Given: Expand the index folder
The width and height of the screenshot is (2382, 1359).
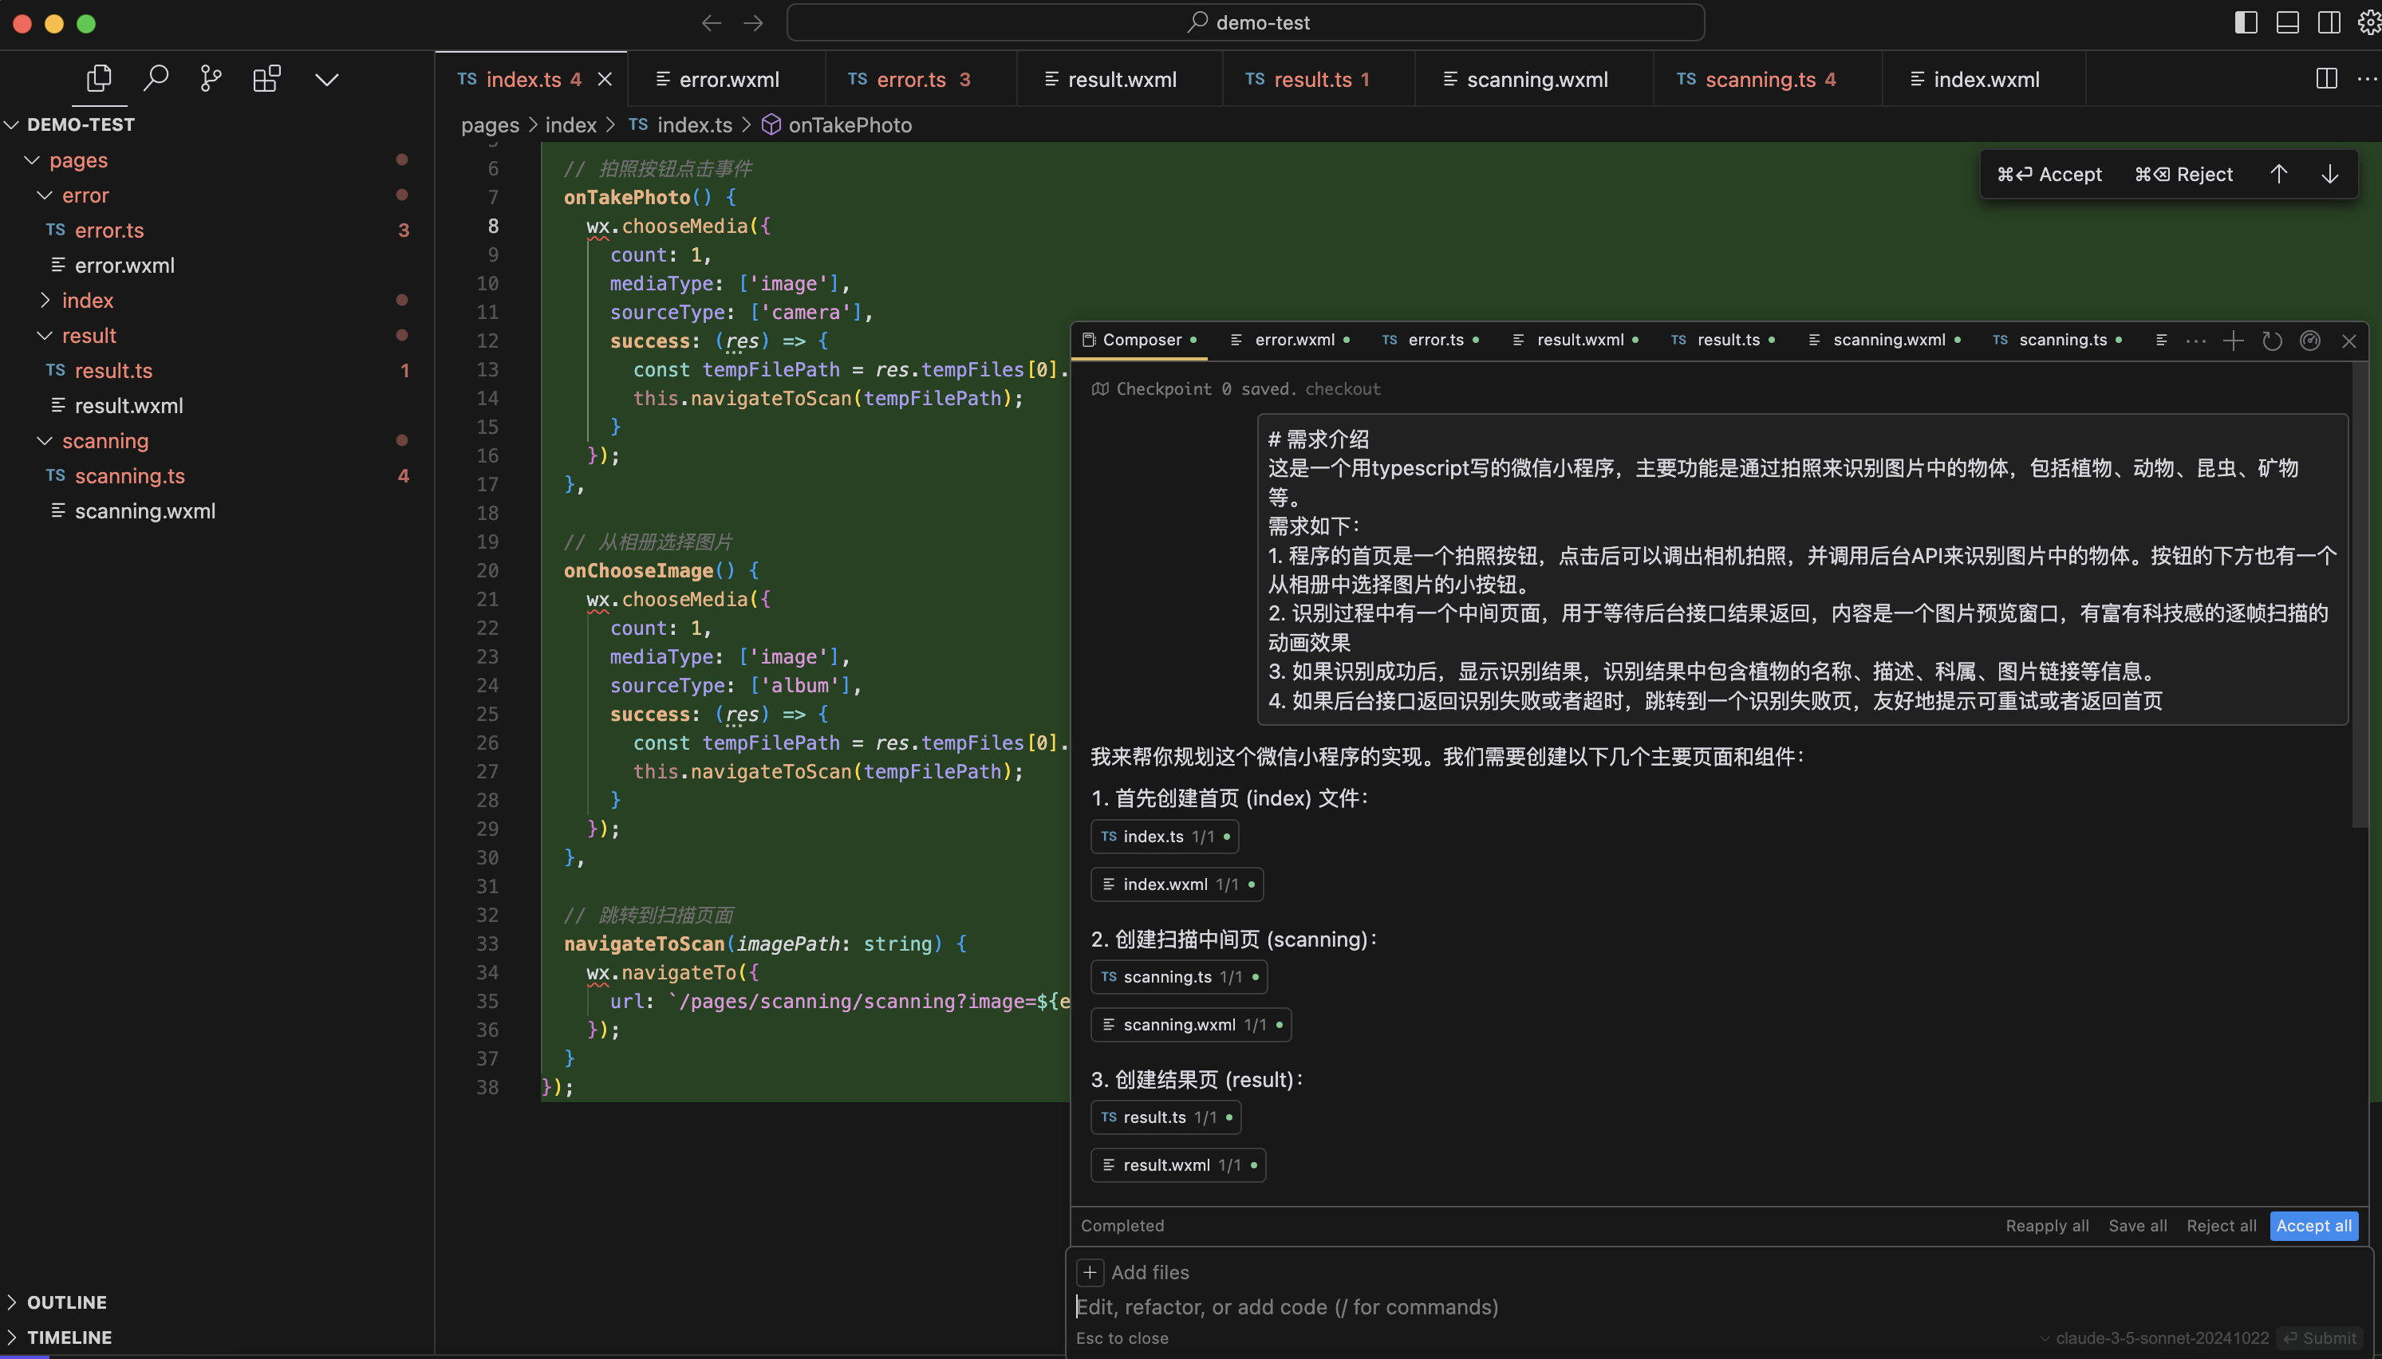Looking at the screenshot, I should (45, 300).
